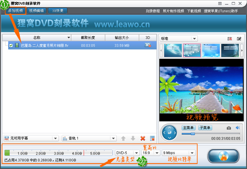Start burning with the flame disc button
The height and width of the screenshot is (169, 247).
[224, 156]
